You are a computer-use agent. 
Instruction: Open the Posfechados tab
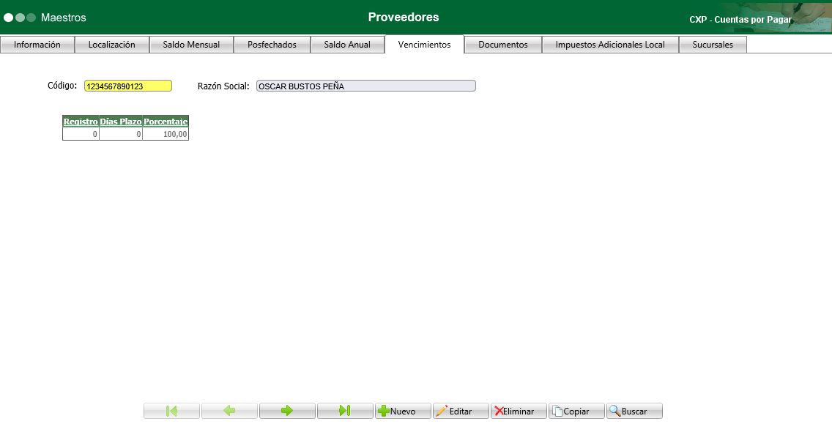272,45
